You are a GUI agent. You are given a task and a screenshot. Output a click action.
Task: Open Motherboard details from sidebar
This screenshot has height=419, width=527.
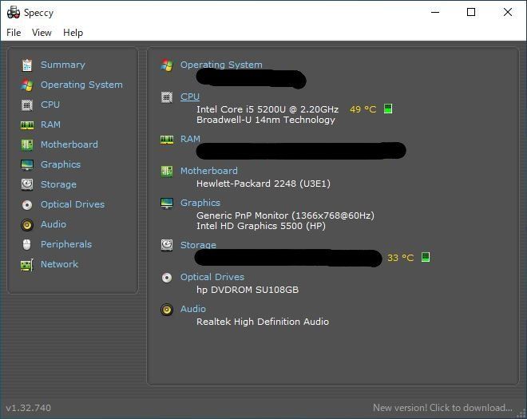(x=69, y=144)
